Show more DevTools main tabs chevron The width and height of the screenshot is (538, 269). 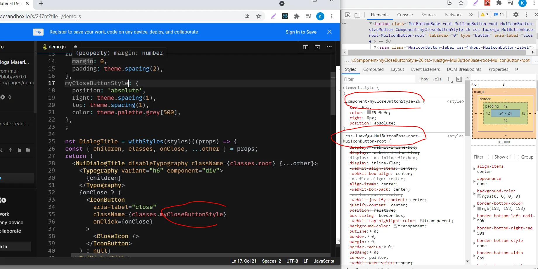point(471,15)
